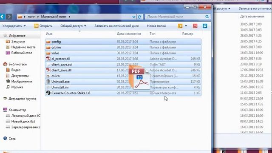The image size is (272, 153).
Task: Open the Зарезервировано drive entry
Action: click(25, 127)
